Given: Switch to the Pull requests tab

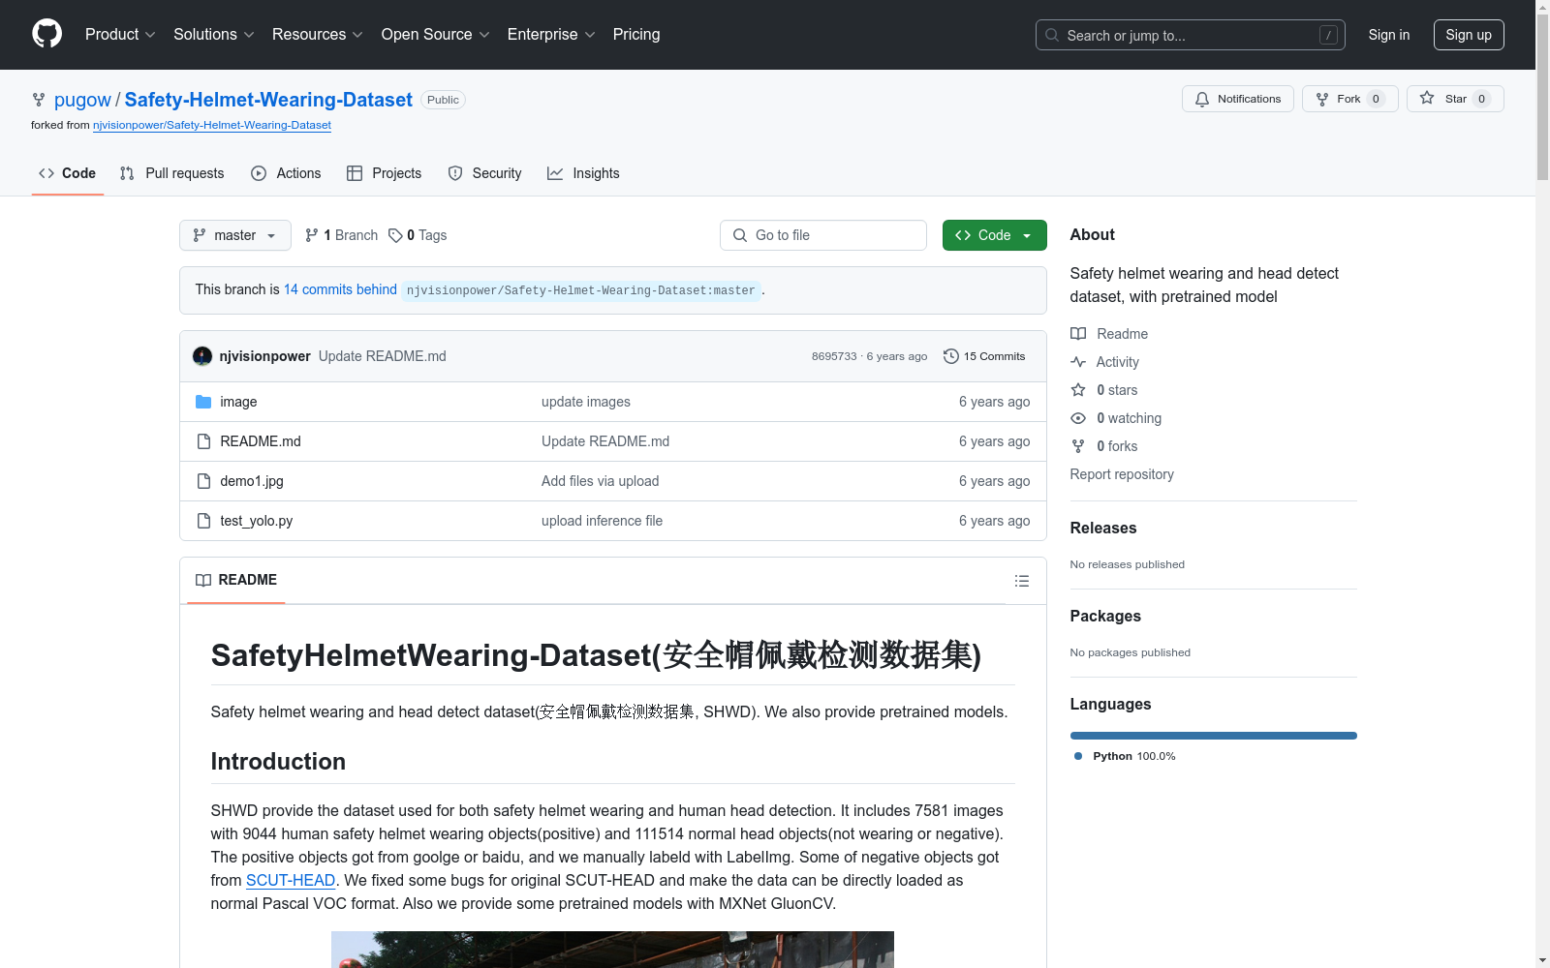Looking at the screenshot, I should pos(171,173).
